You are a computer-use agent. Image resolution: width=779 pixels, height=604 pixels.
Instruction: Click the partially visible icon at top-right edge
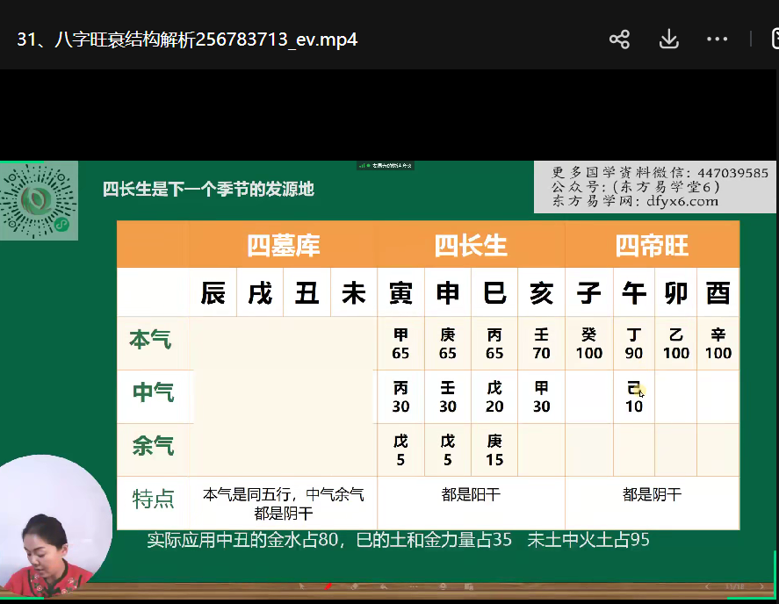pos(774,40)
